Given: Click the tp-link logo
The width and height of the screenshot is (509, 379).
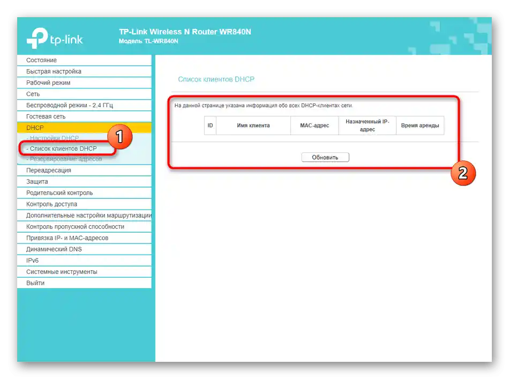Looking at the screenshot, I should [x=55, y=38].
